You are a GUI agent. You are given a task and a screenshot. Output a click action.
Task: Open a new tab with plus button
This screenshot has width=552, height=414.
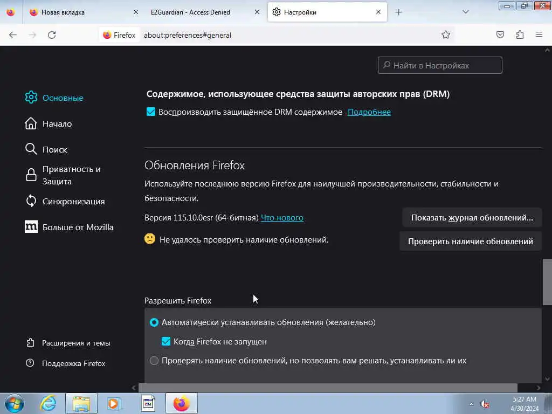coord(398,12)
